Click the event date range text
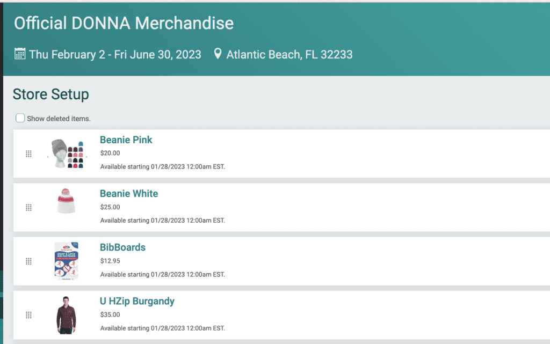 coord(115,55)
